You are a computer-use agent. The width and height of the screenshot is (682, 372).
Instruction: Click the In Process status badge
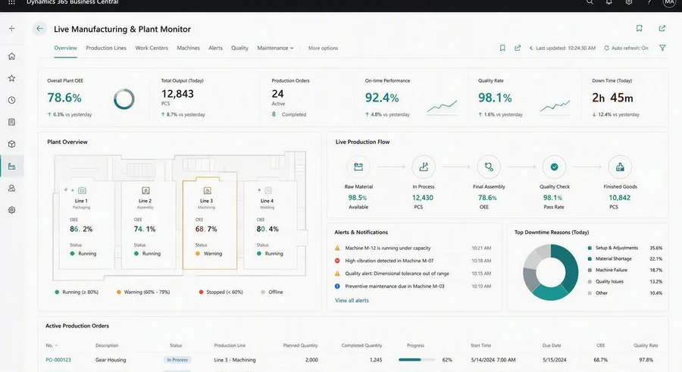(x=177, y=360)
